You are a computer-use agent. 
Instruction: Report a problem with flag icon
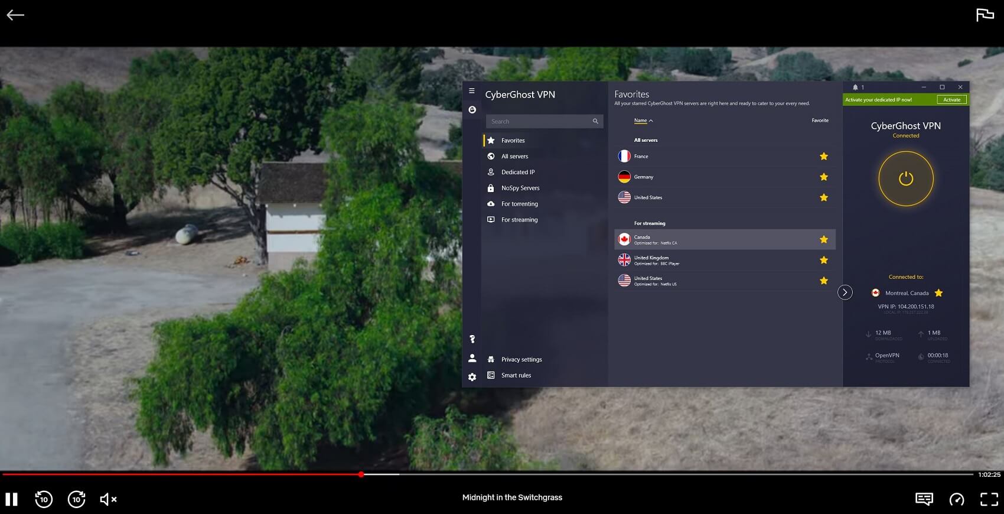[985, 15]
